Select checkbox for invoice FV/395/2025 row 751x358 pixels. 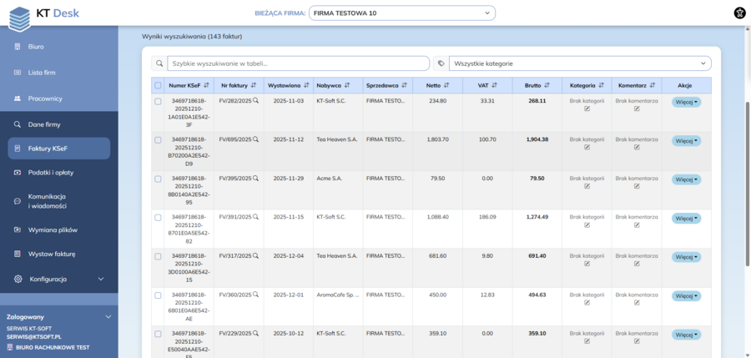point(158,179)
